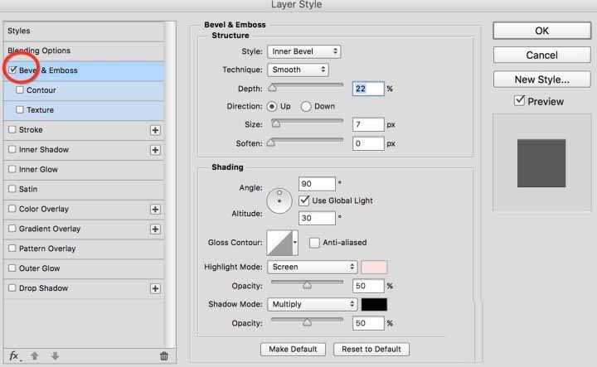
Task: Click the trash icon to delete effect
Action: 163,356
